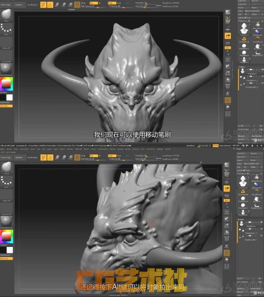
Task: Click the Draw Size slider in lower toolbar
Action: click(x=148, y=159)
